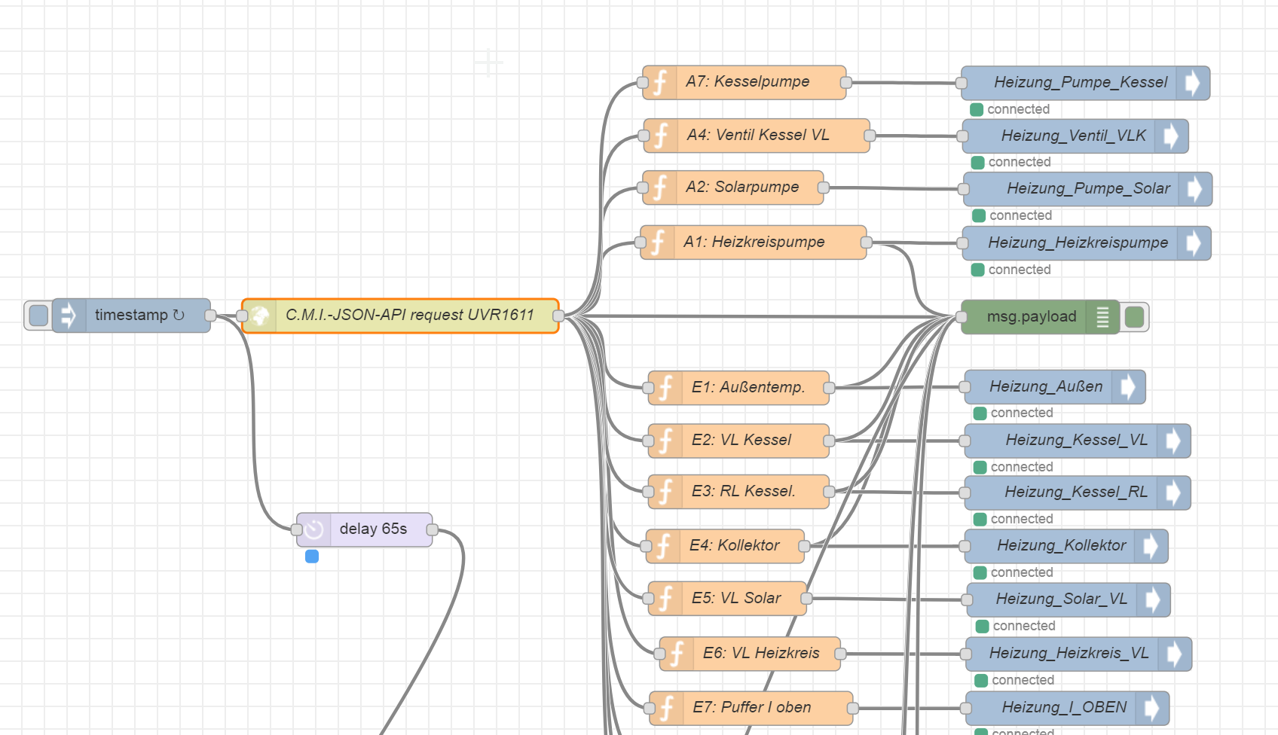
Task: Click output port of C.M.I.-JSON-API request node
Action: click(558, 316)
